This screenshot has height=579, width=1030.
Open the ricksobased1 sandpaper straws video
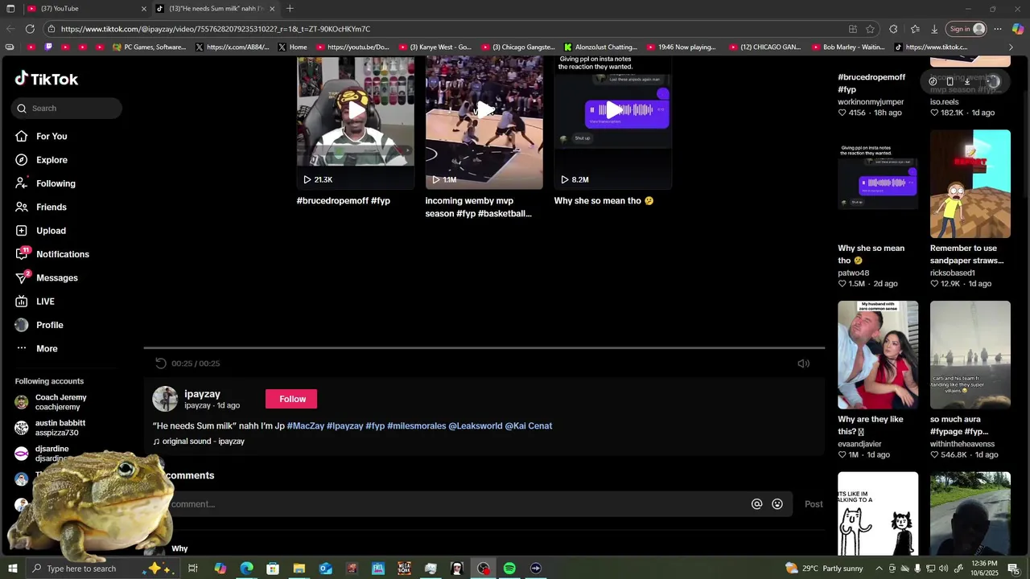pos(970,184)
